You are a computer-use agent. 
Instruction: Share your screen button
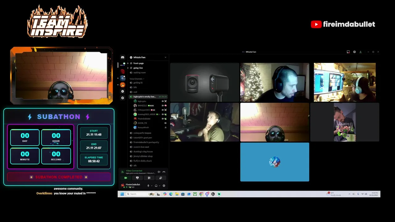(x=137, y=178)
